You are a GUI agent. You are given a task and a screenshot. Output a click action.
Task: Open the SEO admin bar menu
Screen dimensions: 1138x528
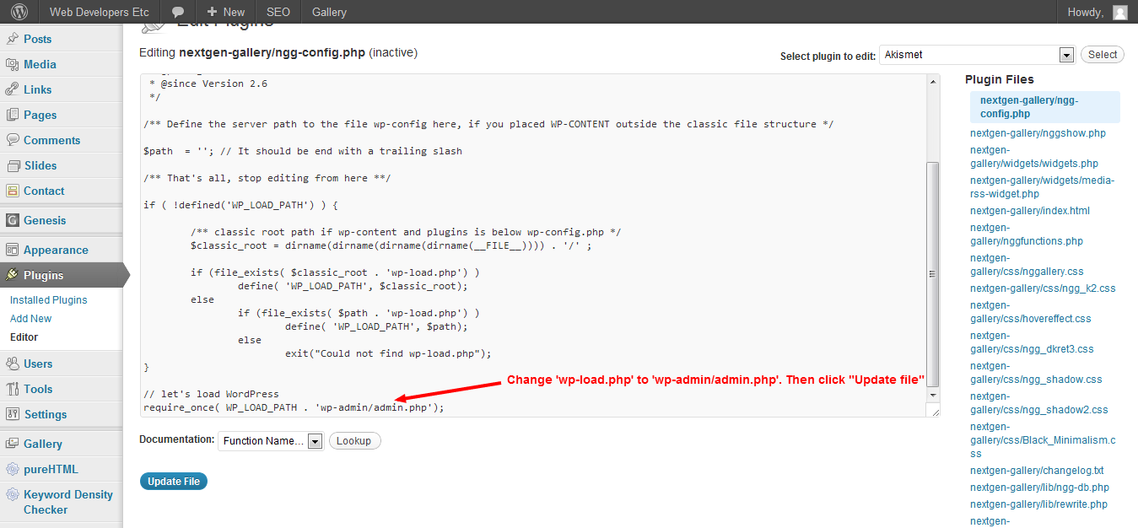tap(278, 12)
